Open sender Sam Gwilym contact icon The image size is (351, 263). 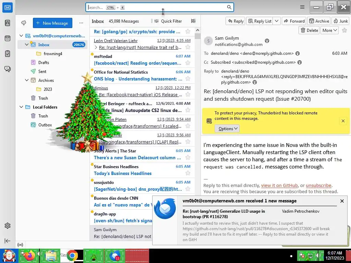pyautogui.click(x=267, y=41)
